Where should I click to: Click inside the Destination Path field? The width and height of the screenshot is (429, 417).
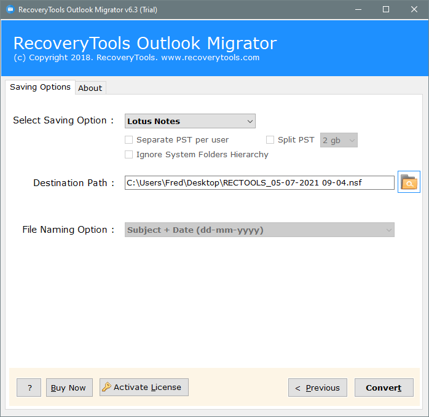[259, 182]
